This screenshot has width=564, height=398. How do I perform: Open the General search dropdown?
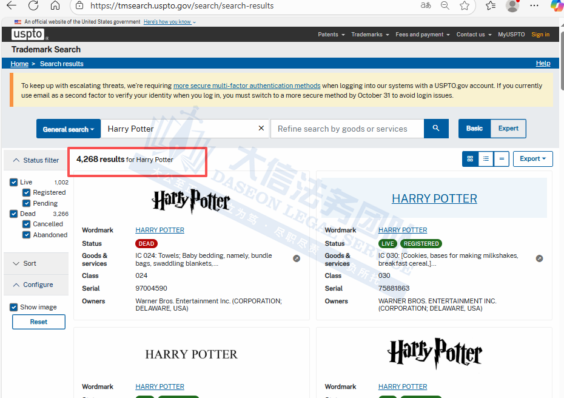[x=69, y=129]
